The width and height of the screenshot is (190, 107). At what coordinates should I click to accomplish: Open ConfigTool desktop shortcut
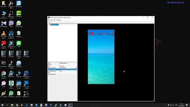coord(19,64)
